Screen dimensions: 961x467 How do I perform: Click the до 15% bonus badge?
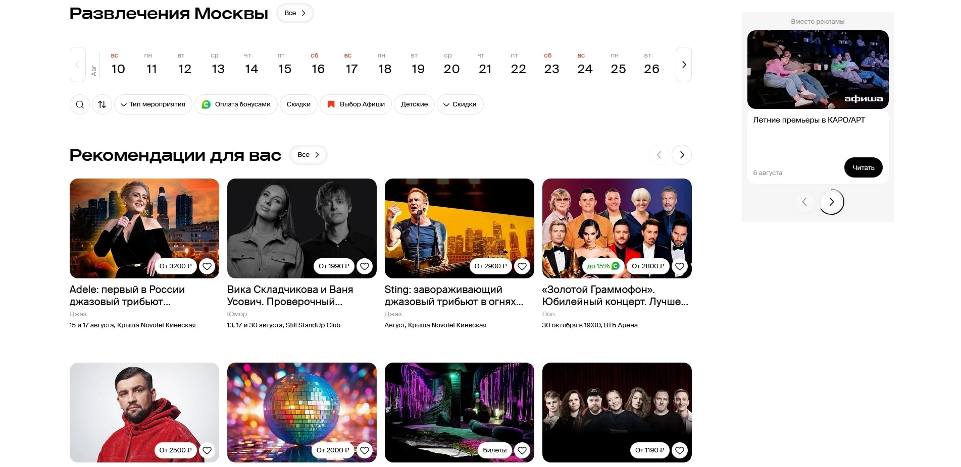click(x=603, y=266)
